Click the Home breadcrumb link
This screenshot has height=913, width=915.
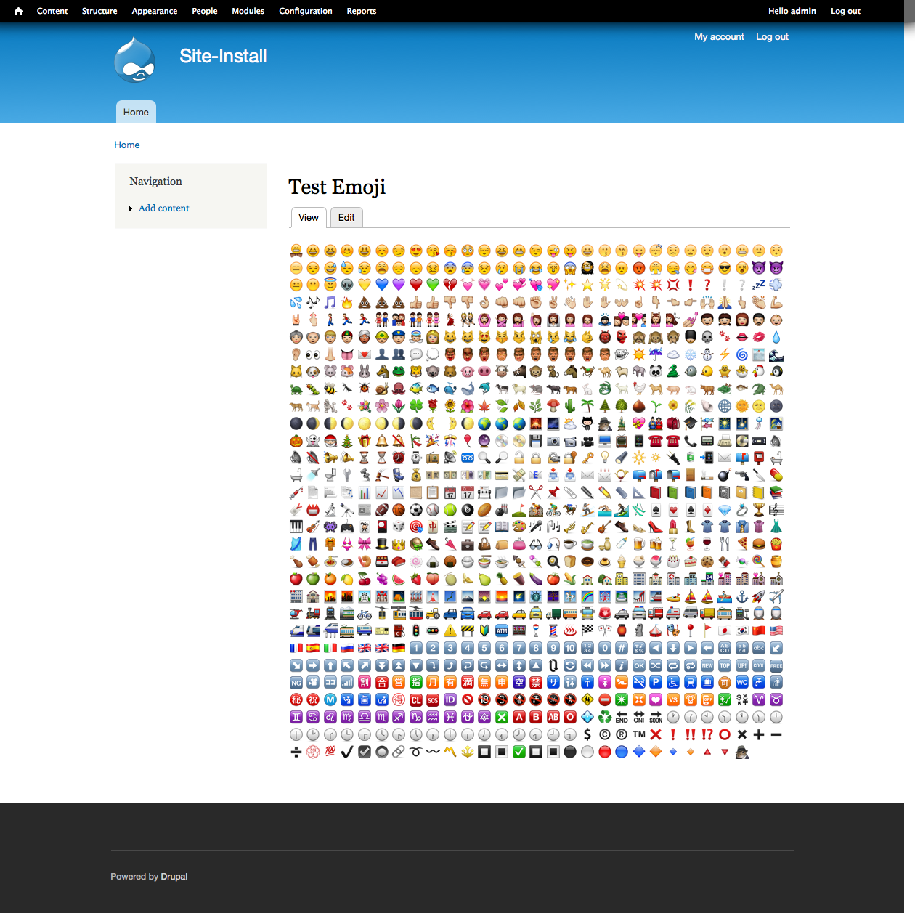click(x=127, y=145)
